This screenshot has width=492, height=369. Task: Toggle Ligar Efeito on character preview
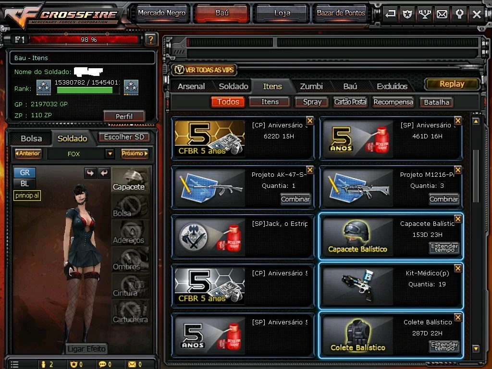pos(86,349)
